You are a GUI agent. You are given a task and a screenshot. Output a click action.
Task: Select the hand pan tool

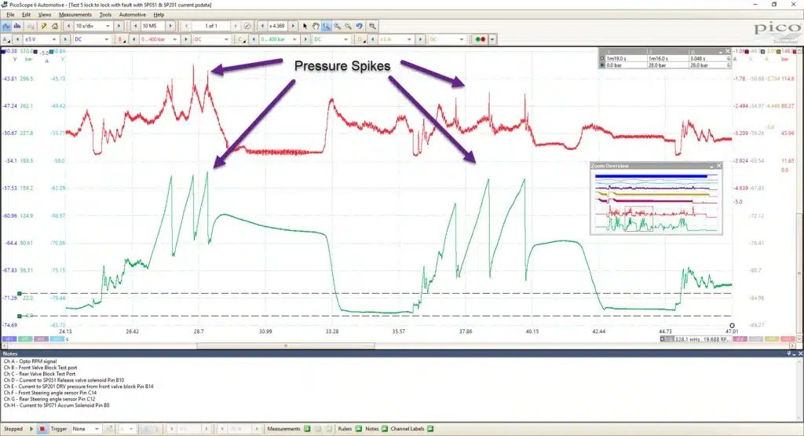(316, 26)
